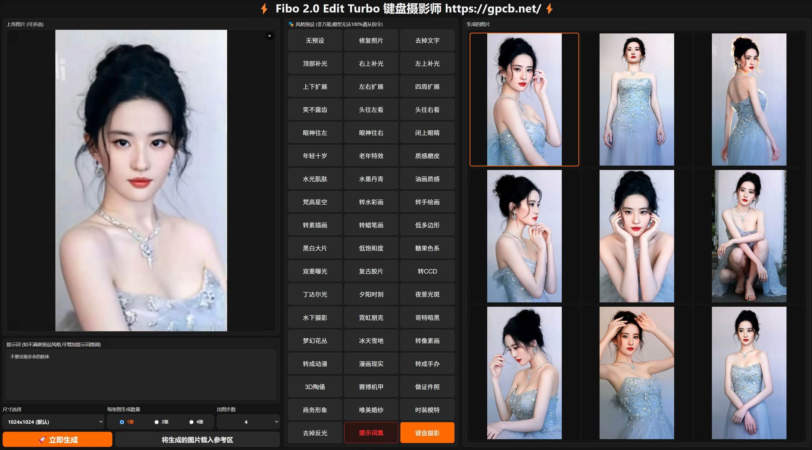Remove uploaded image with the X icon
This screenshot has height=450, width=812.
[269, 36]
